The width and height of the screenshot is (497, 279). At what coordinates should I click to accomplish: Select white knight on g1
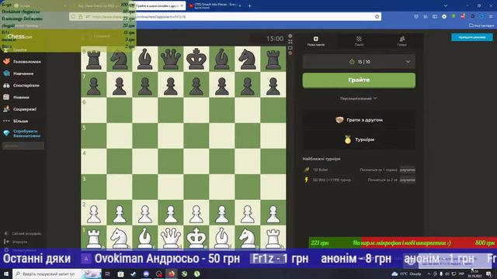coord(247,237)
